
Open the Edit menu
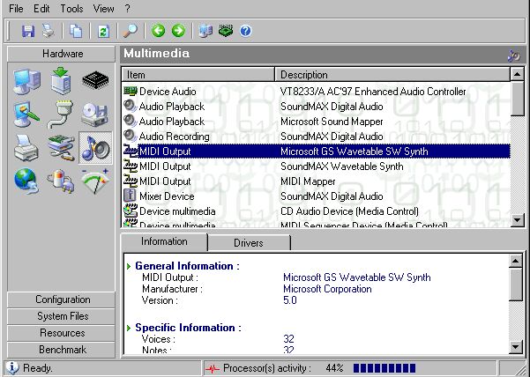[41, 9]
